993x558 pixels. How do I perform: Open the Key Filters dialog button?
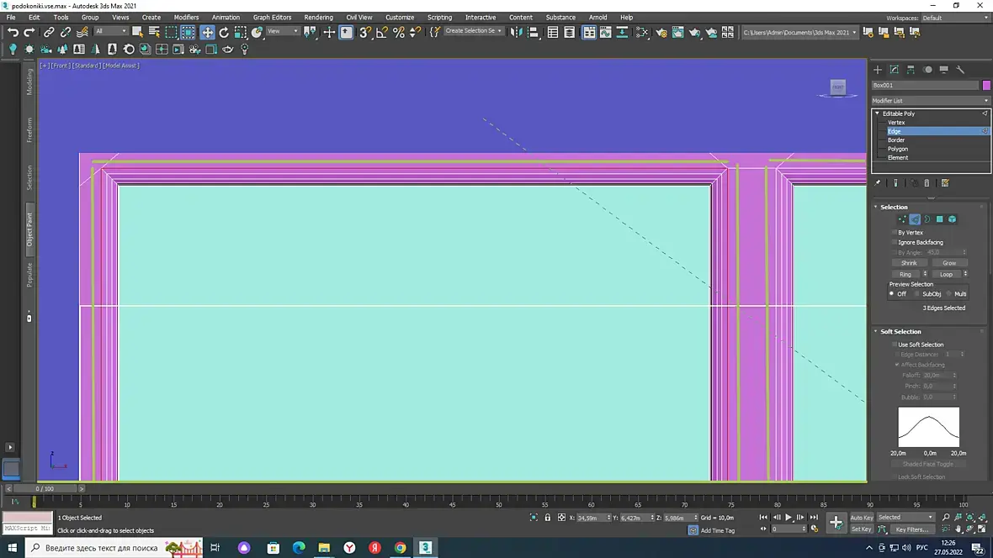[x=912, y=529]
